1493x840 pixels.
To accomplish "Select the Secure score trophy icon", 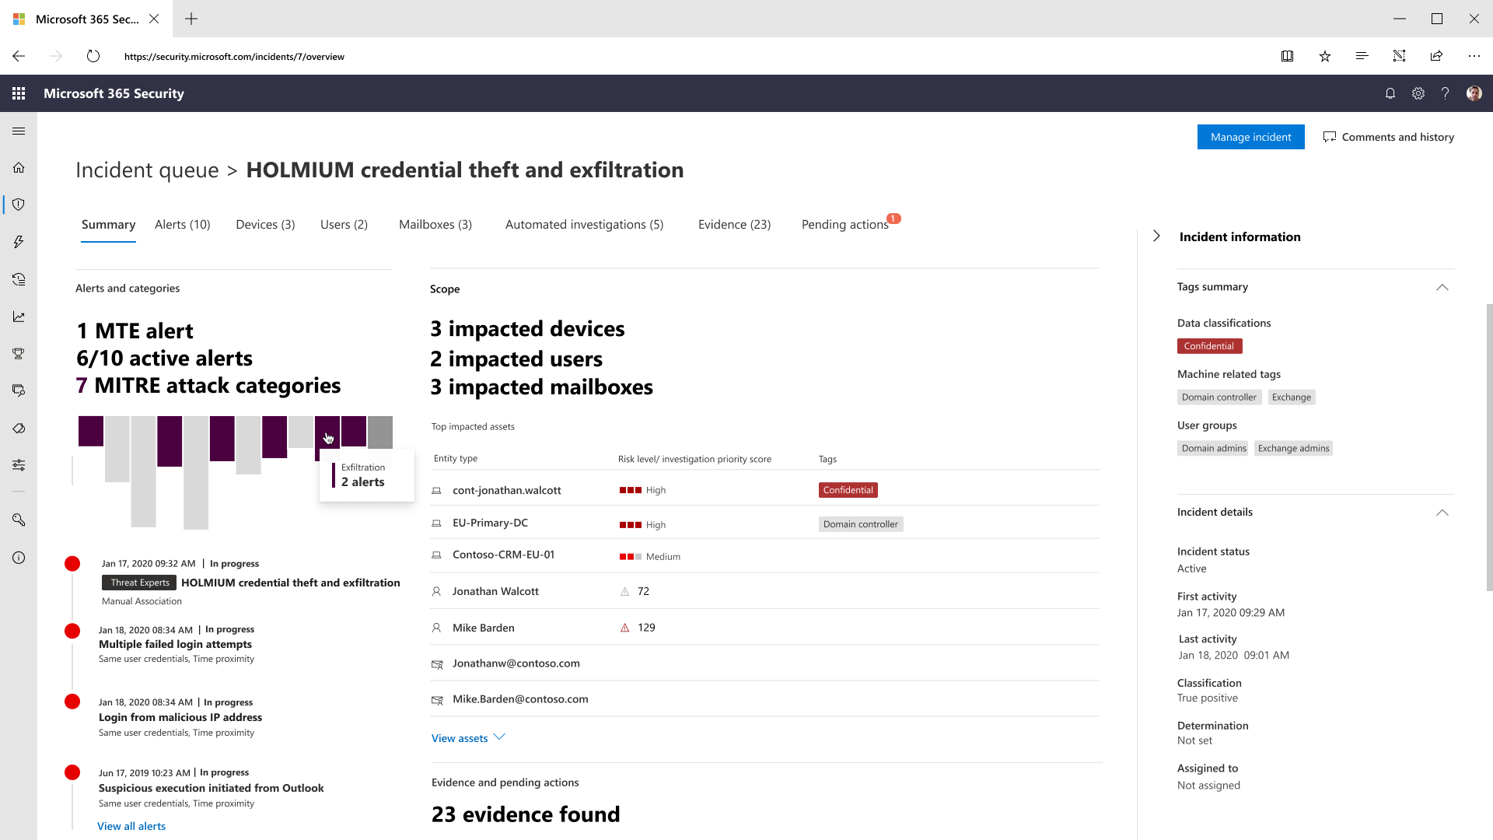I will (x=19, y=354).
